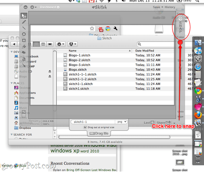The height and width of the screenshot is (172, 204).
Task: Collapse the SEARCH FOR sidebar section
Action: click(x=11, y=134)
